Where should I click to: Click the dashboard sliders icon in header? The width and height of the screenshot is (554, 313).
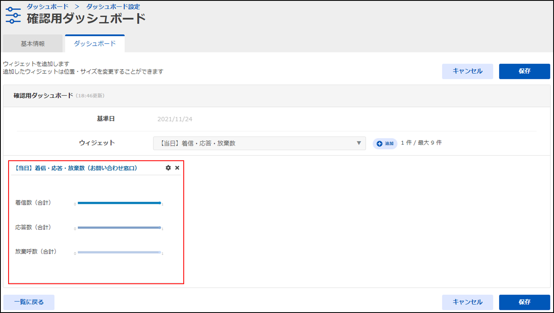click(x=13, y=15)
